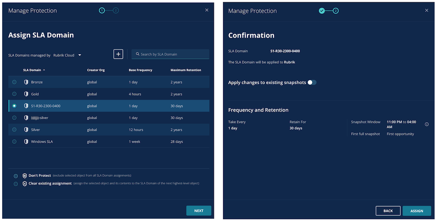Select the Windows SLA radio button
The height and width of the screenshot is (223, 438).
14,141
